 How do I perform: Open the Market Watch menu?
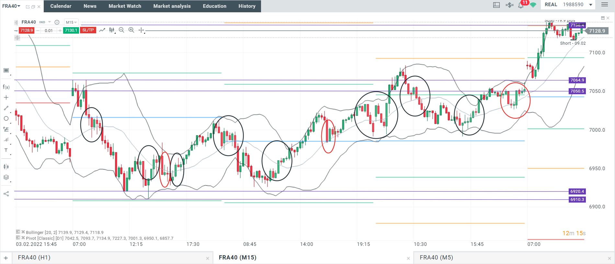pyautogui.click(x=125, y=6)
